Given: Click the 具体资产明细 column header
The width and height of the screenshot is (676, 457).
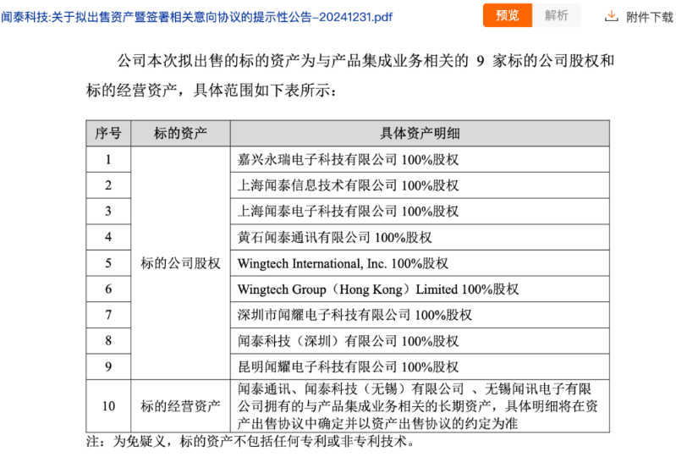Looking at the screenshot, I should [x=420, y=133].
